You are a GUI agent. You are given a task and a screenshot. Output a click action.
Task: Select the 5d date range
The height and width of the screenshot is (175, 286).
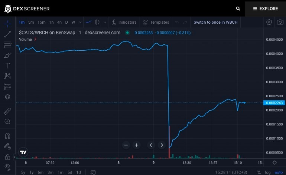pyautogui.click(x=70, y=172)
